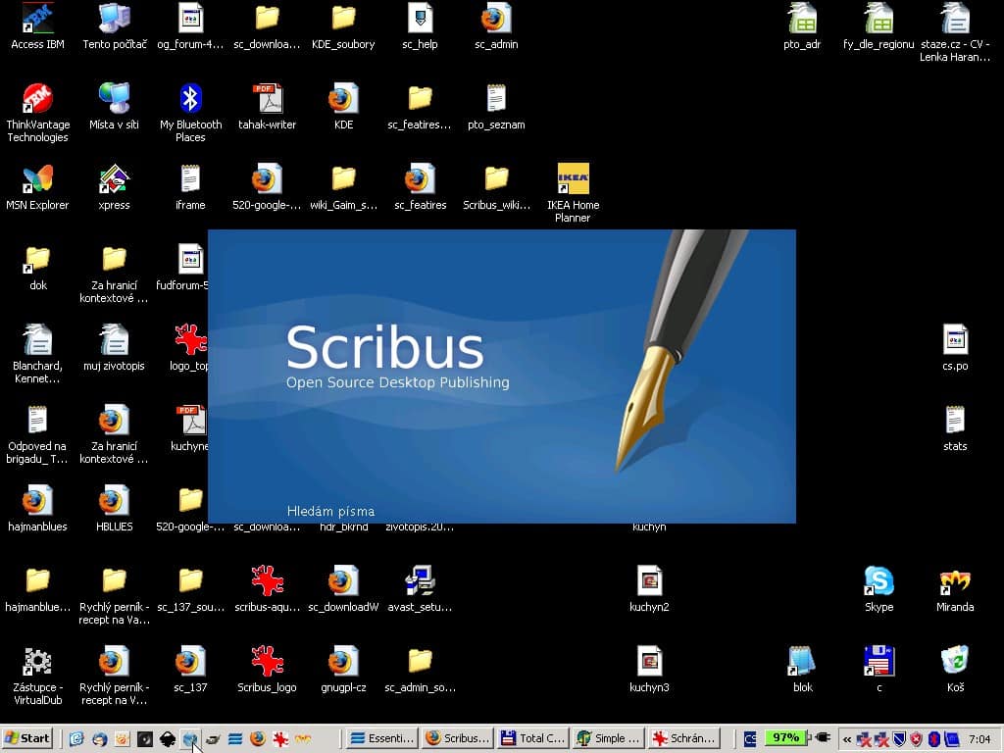Launch Inkscape from Quick Launch

[168, 739]
